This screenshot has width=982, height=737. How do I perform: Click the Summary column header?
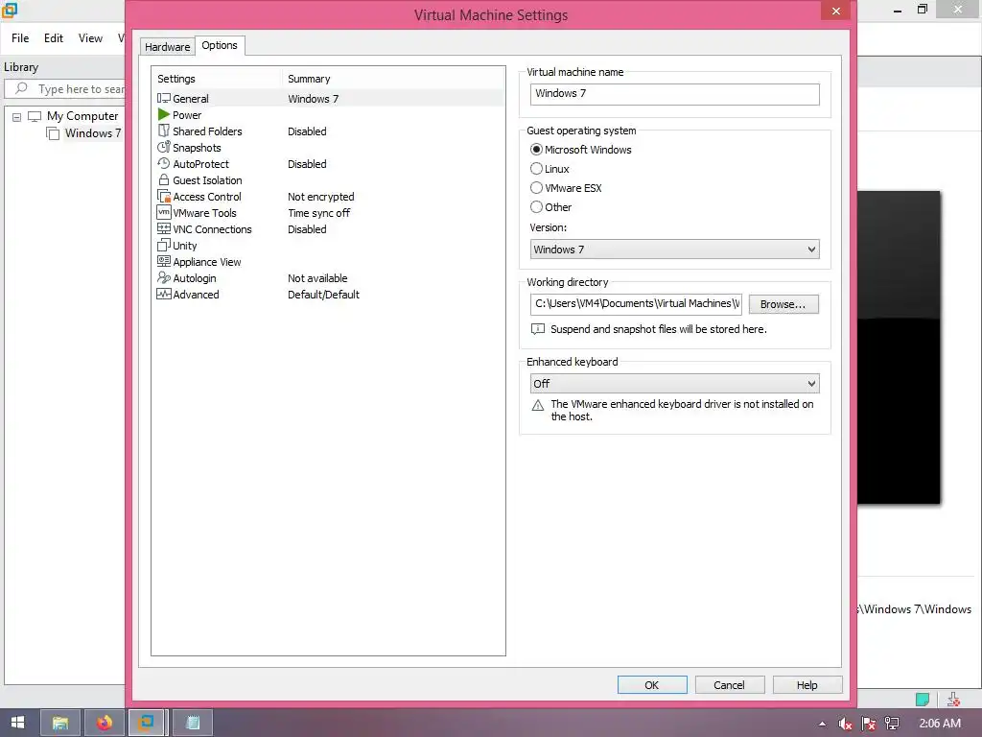pyautogui.click(x=309, y=79)
